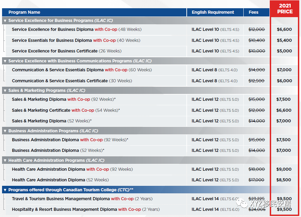Click the struck-through $17,000 fee

pyautogui.click(x=256, y=180)
